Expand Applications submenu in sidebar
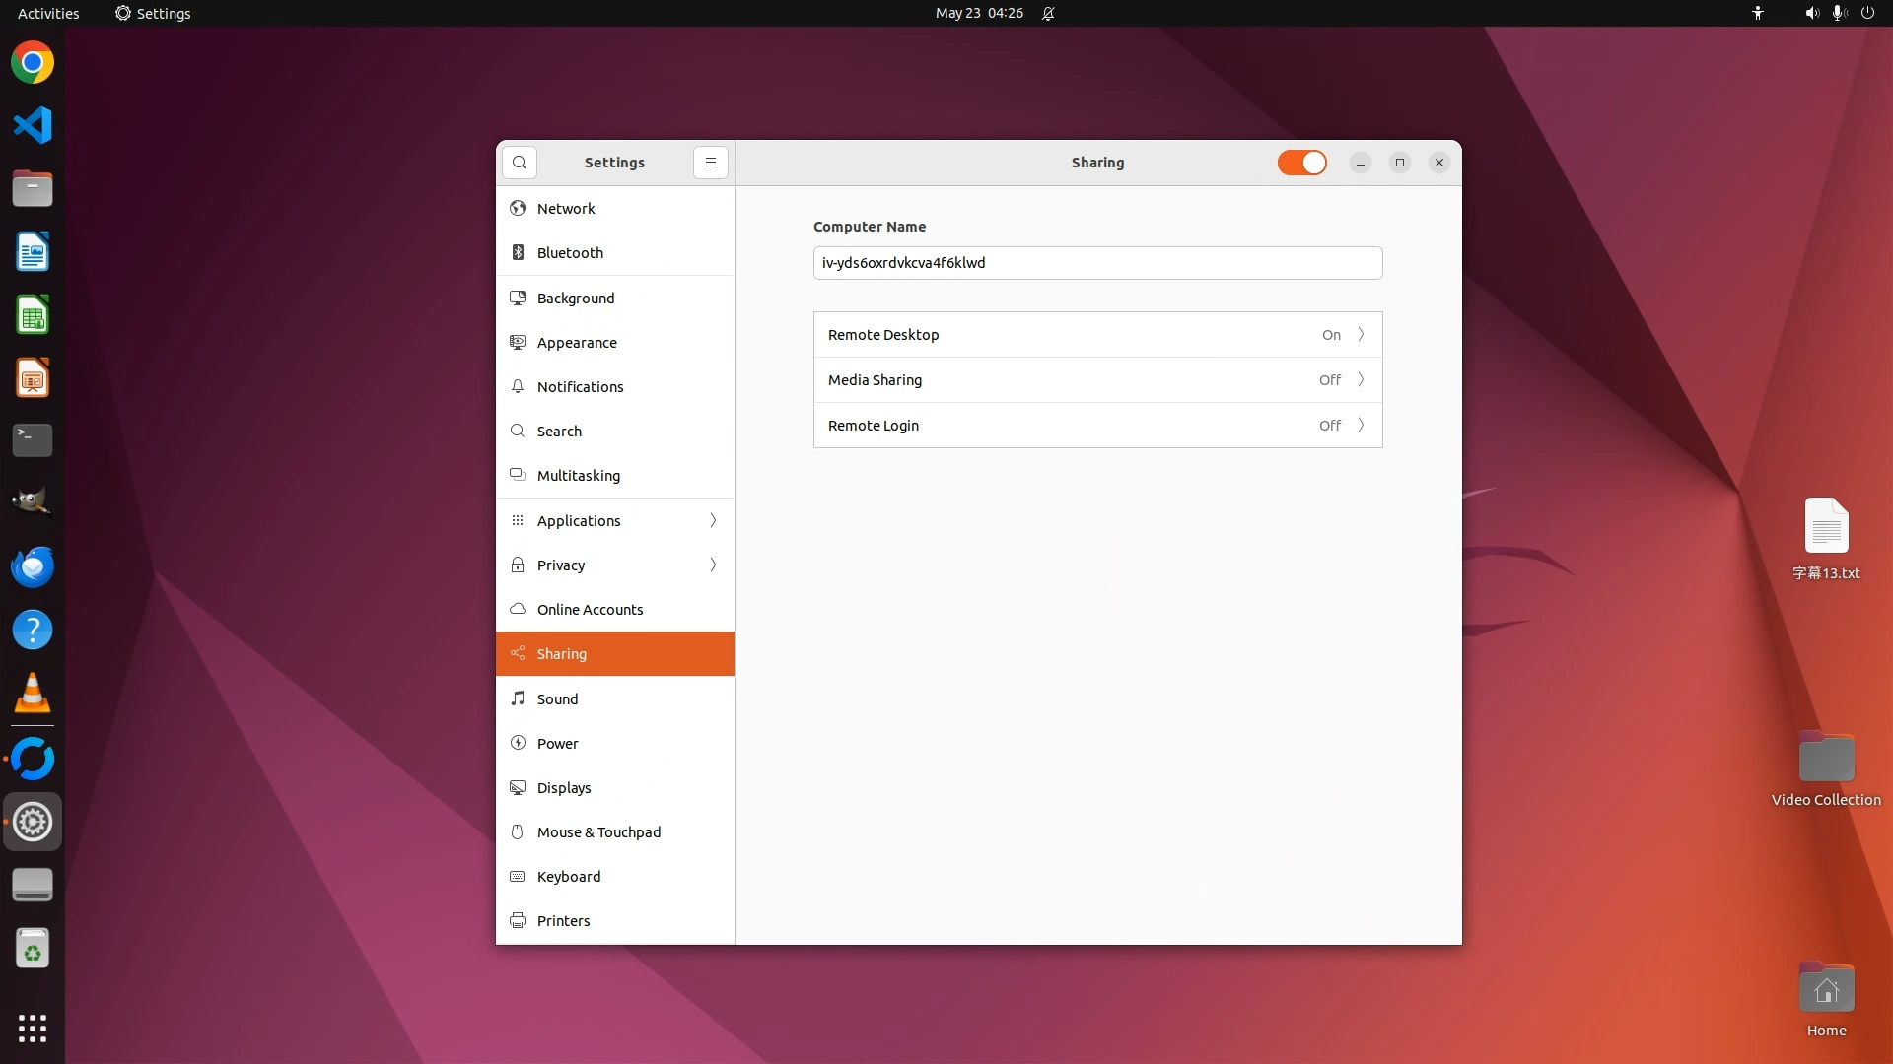This screenshot has width=1893, height=1064. 713,521
